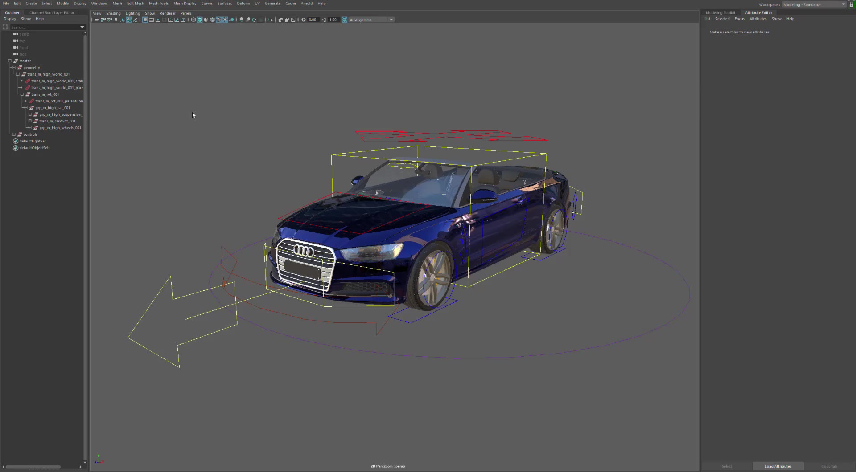Switch to the Modeling Toolkit tab

click(x=720, y=13)
